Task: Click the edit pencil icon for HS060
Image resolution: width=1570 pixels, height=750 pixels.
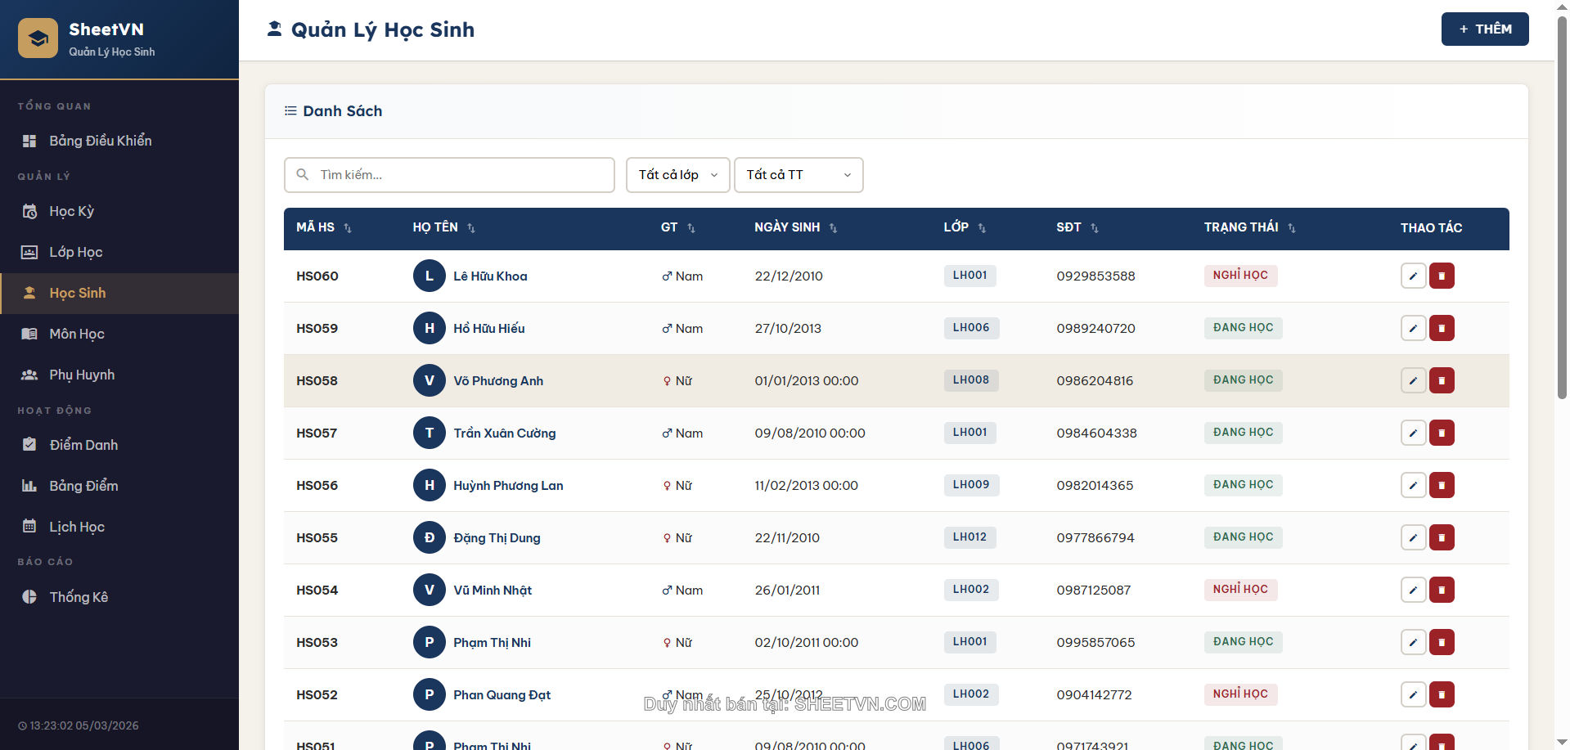Action: coord(1413,276)
